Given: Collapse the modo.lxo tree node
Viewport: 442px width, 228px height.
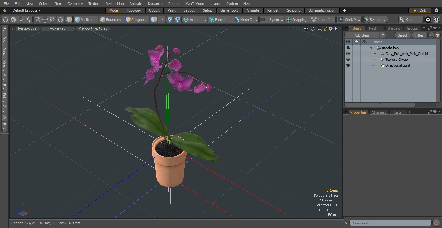Looking at the screenshot, I should (x=371, y=48).
